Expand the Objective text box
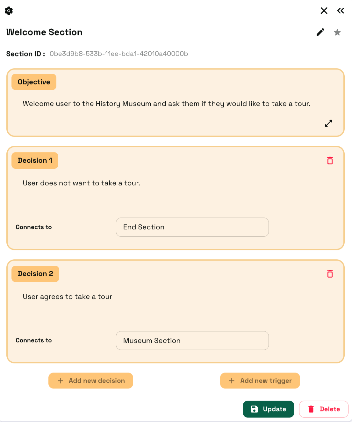The image size is (352, 422). pyautogui.click(x=328, y=123)
